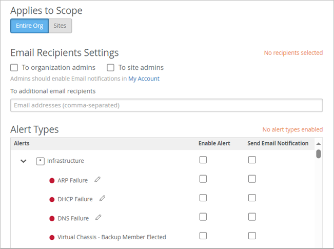Enable the To site admins checkbox
The width and height of the screenshot is (334, 249).
[110, 67]
